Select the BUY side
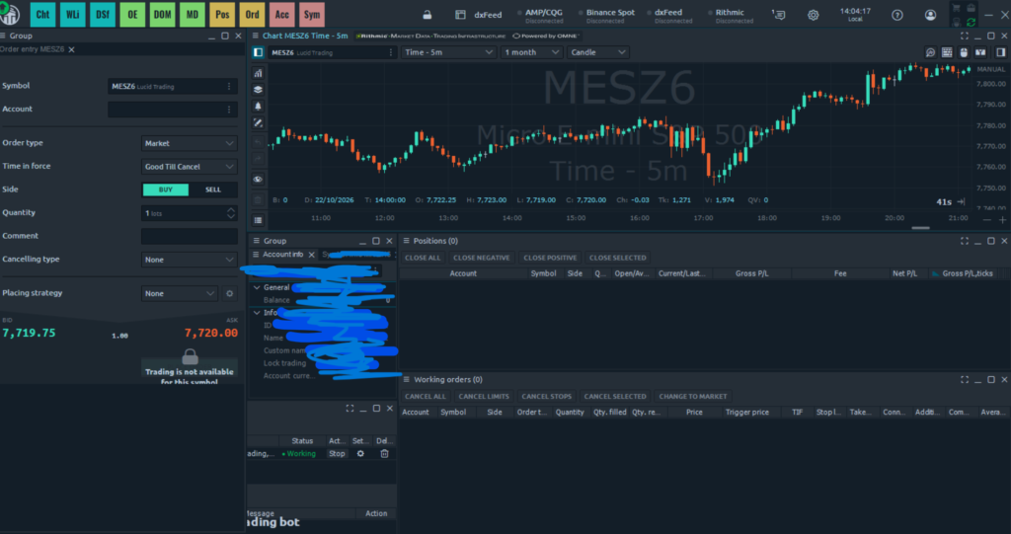1011x534 pixels. coord(166,190)
